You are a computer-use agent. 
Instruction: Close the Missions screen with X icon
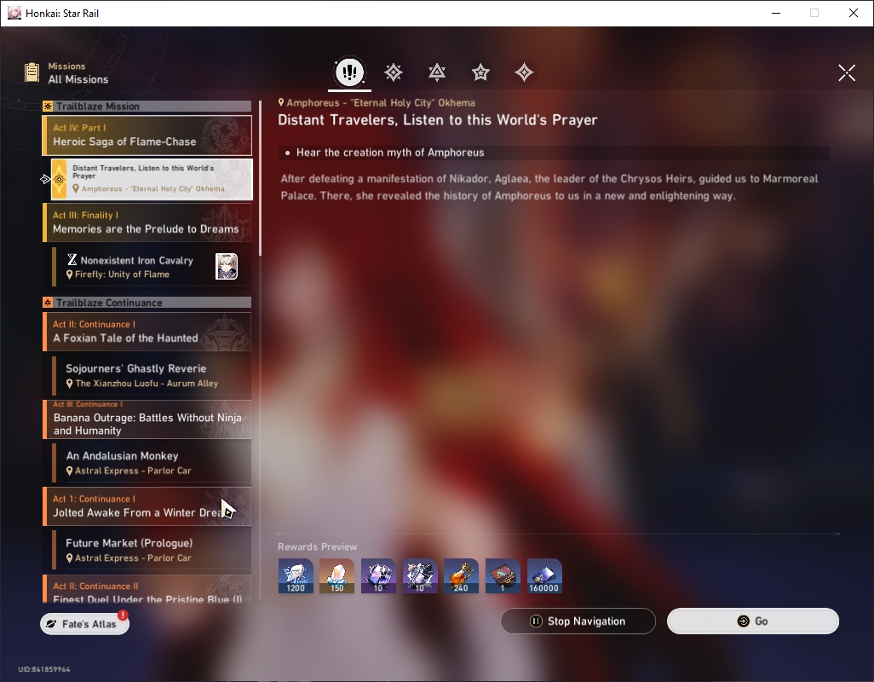pos(846,72)
